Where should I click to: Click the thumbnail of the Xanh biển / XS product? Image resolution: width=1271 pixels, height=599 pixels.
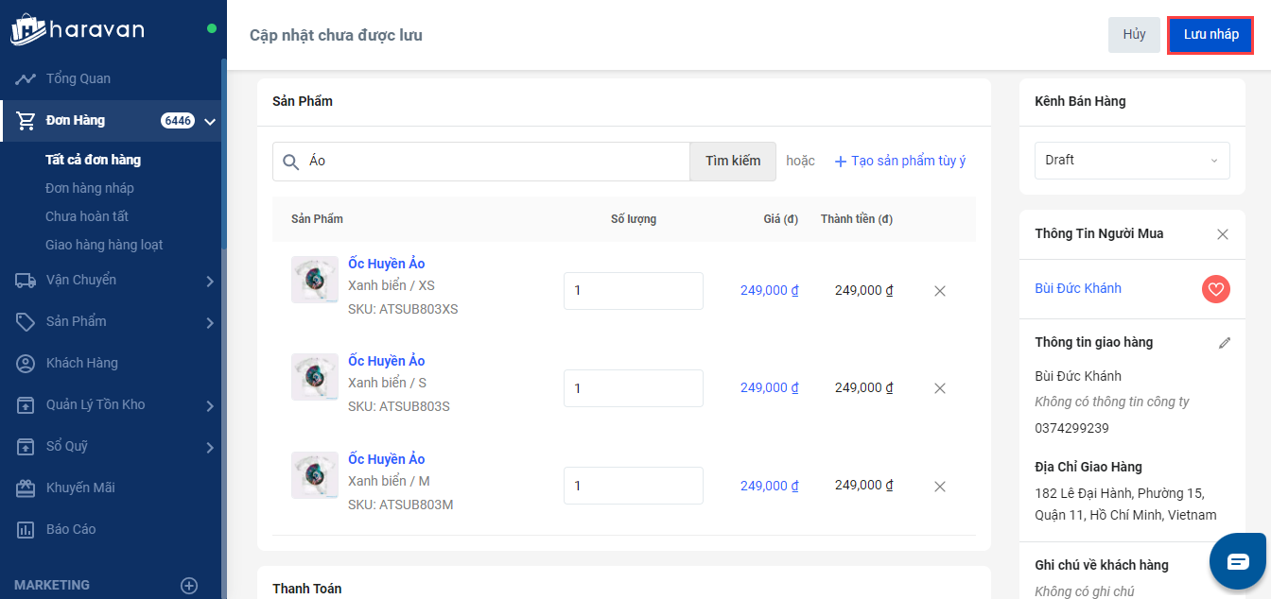[x=315, y=280]
